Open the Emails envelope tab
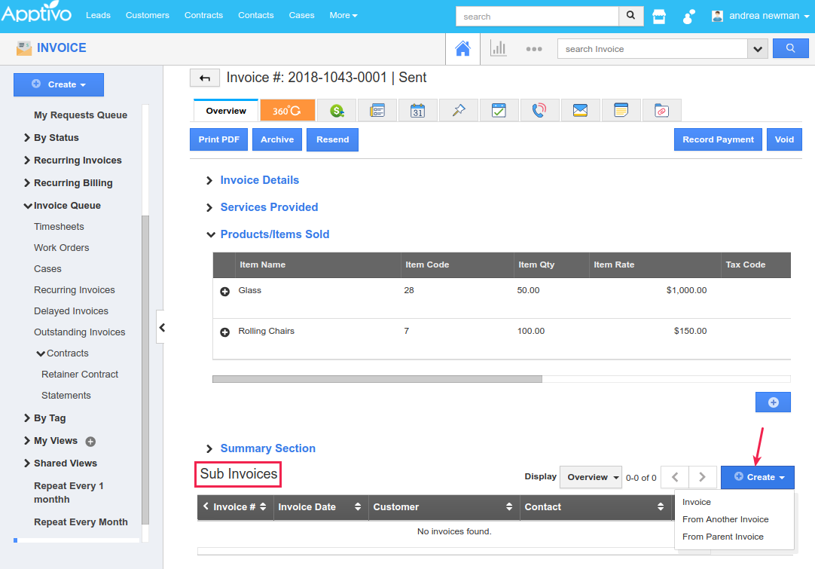Viewport: 815px width, 569px height. coord(580,111)
